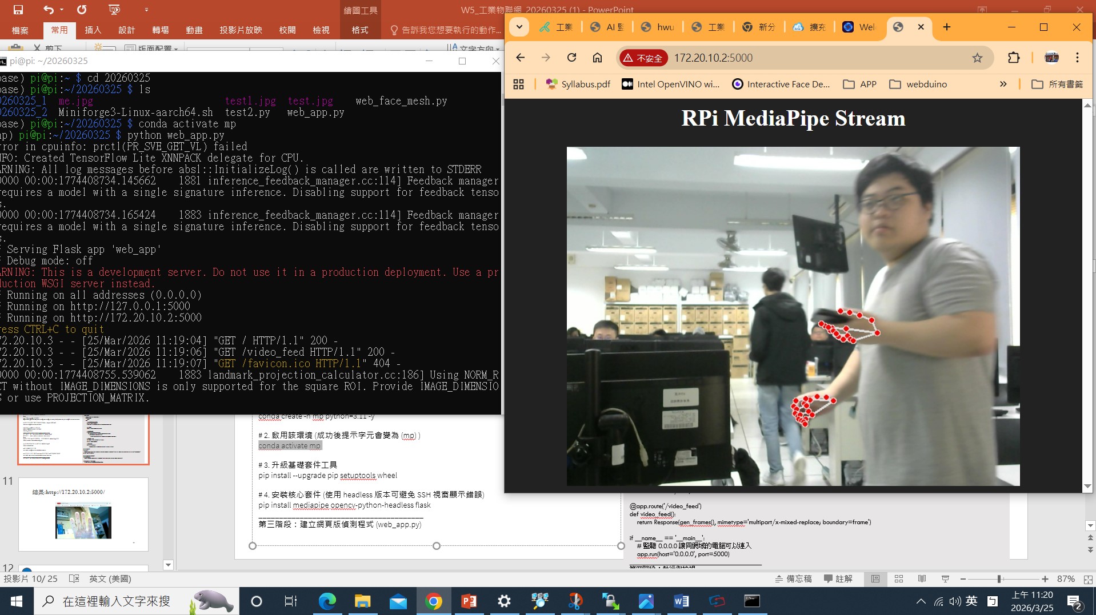
Task: Save the PowerPoint presentation
Action: 18,10
